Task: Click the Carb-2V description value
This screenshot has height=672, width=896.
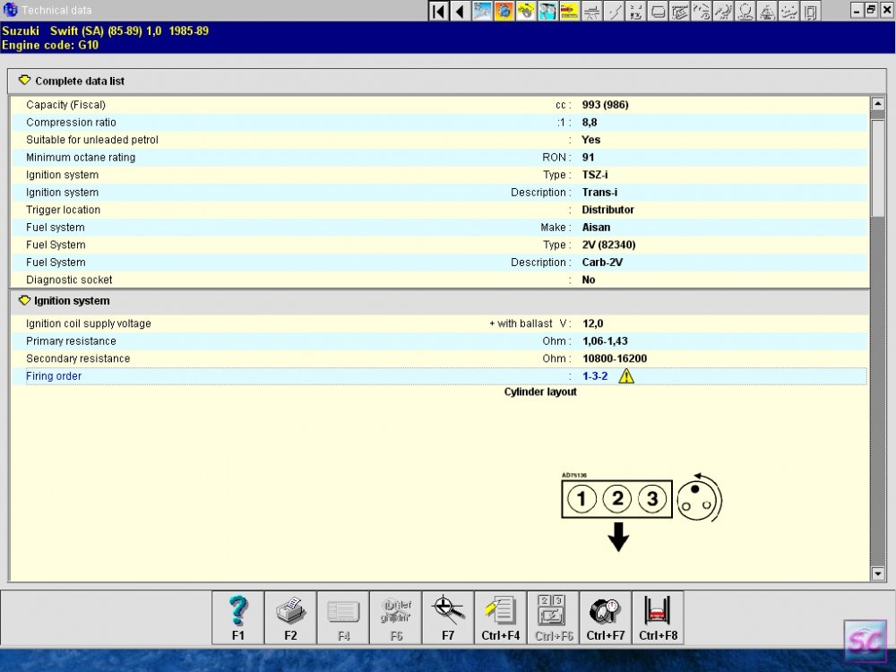Action: pyautogui.click(x=602, y=263)
